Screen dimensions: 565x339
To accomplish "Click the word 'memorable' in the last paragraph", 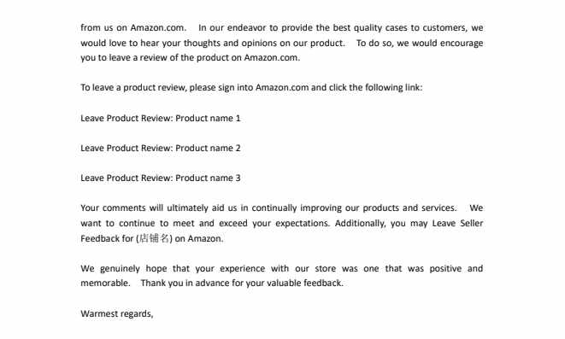I will coord(105,283).
